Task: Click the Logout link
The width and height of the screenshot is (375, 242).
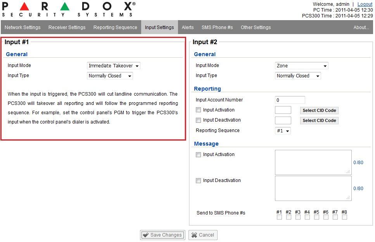Action: (x=365, y=4)
